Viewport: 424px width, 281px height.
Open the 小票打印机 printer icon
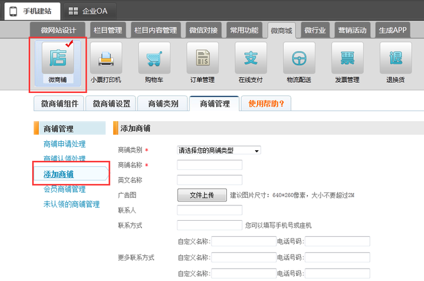pyautogui.click(x=105, y=58)
